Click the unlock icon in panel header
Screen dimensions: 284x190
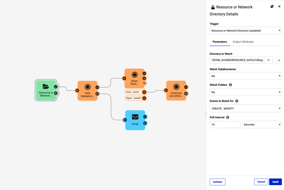coord(213,7)
